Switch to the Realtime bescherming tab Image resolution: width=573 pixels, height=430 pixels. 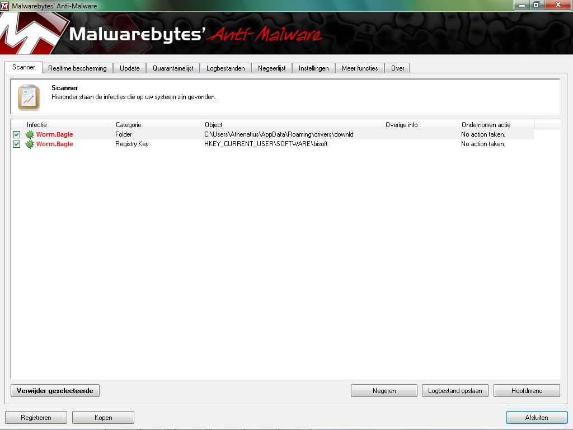(x=77, y=68)
